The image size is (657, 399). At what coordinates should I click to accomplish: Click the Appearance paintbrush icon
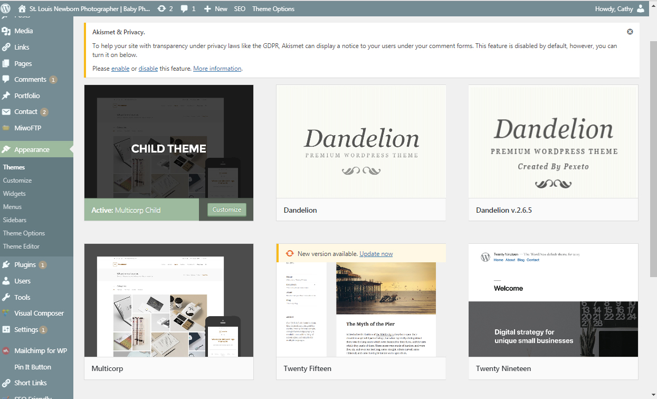[6, 149]
